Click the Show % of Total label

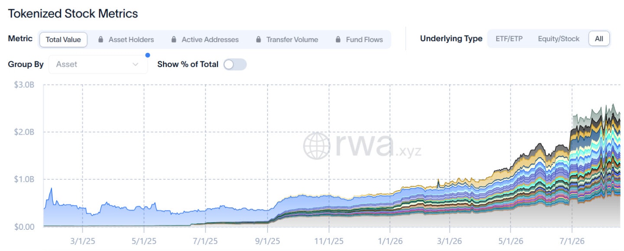(x=188, y=64)
